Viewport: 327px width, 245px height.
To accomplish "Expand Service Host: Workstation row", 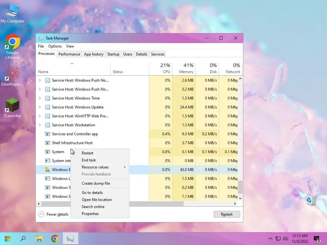I will coord(40,125).
